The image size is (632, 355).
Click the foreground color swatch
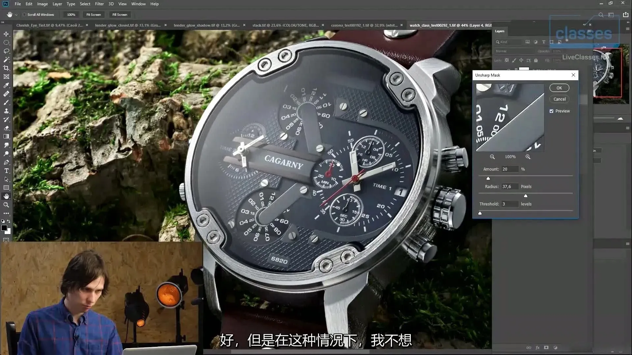click(4, 228)
